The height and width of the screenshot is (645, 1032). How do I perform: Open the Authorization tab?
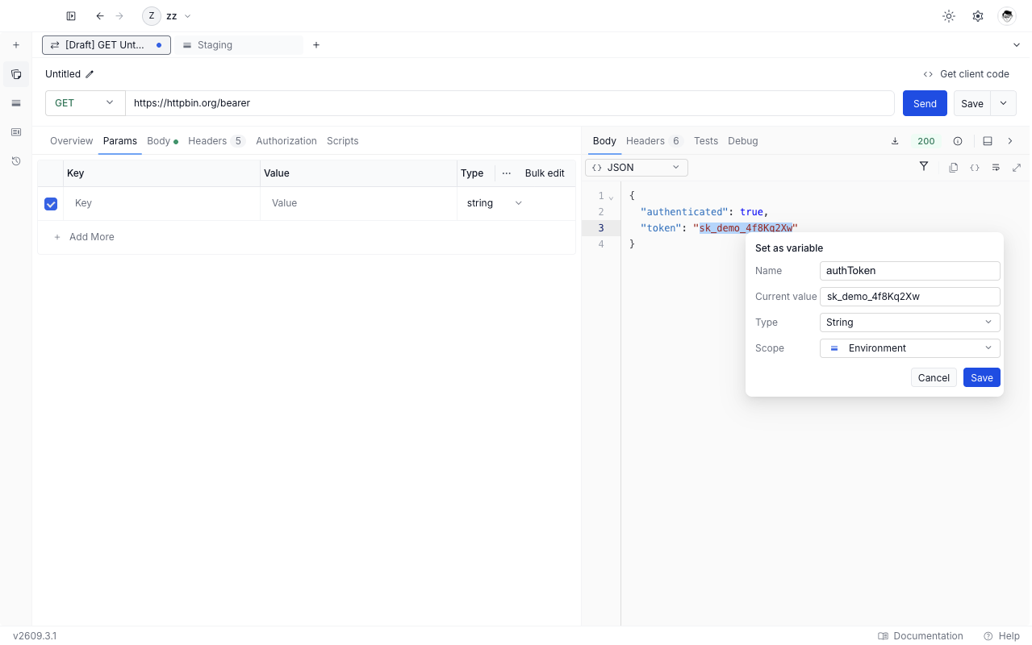click(286, 141)
